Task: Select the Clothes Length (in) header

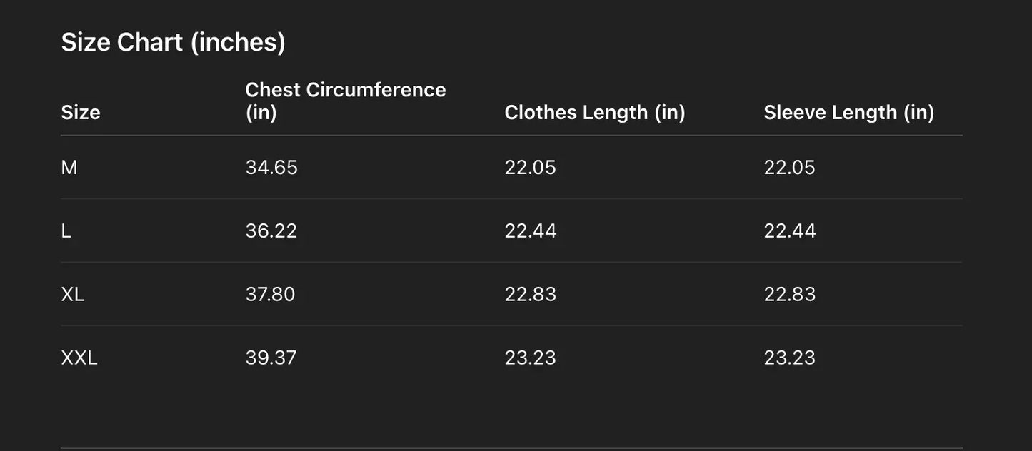Action: point(594,113)
